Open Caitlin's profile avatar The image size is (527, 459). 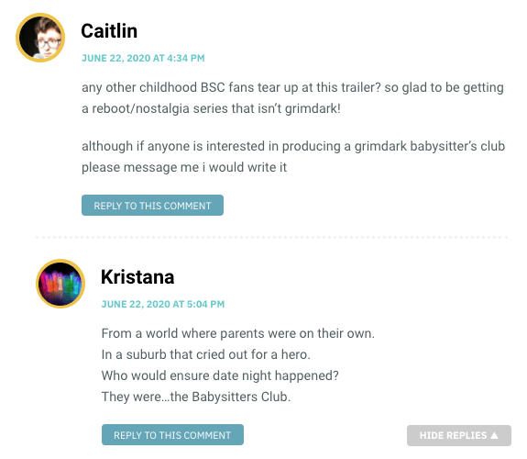pos(40,38)
